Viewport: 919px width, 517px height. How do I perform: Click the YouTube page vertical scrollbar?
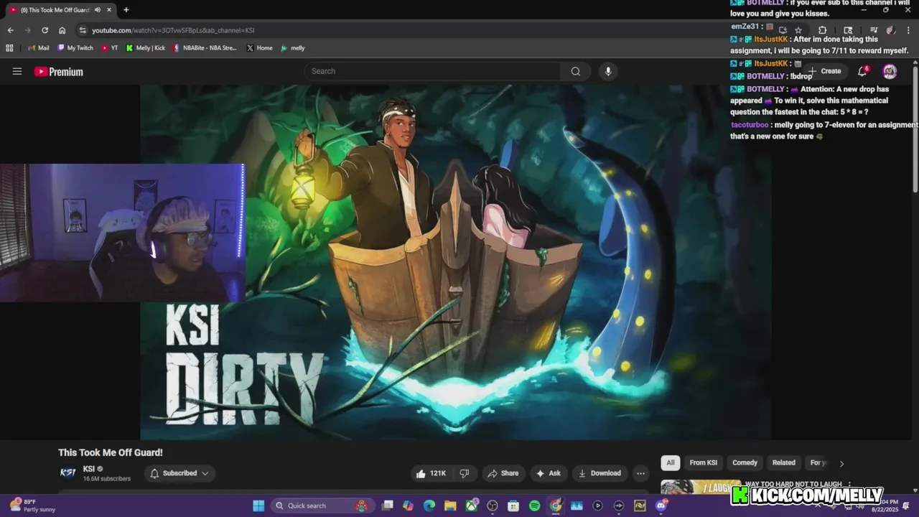(x=915, y=129)
